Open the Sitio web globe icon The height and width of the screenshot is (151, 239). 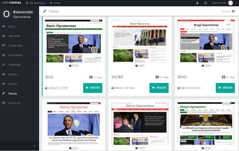[4, 36]
